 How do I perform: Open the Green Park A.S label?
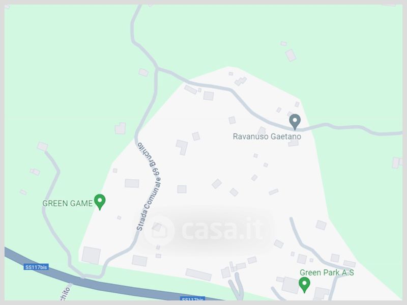327,272
